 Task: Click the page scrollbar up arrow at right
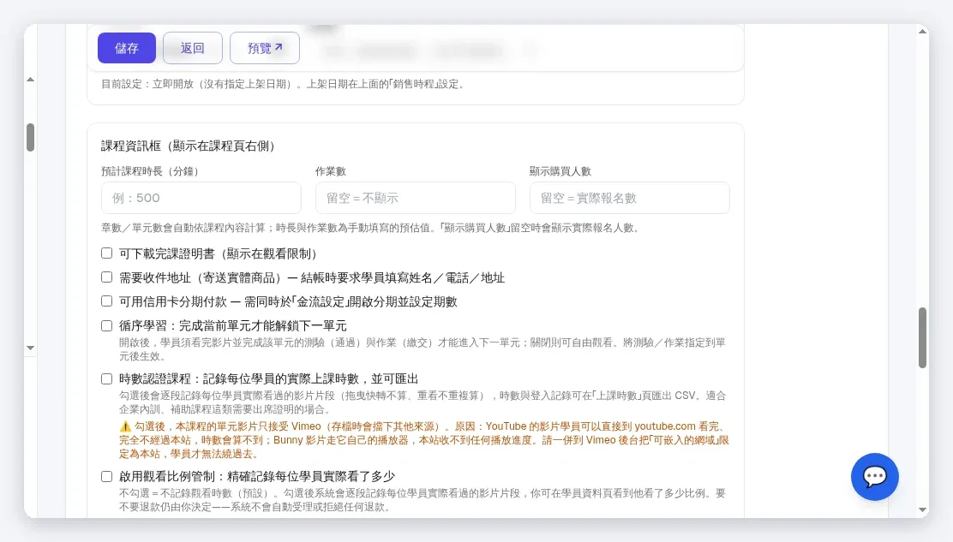click(923, 31)
